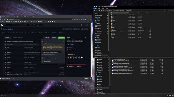This screenshot has width=174, height=97.
Task: Open the MIT License link in About
Action: coord(71,50)
